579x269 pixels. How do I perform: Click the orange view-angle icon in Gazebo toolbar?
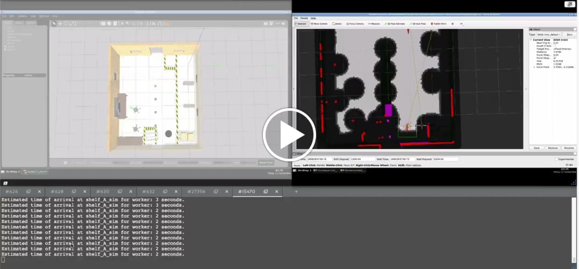click(x=167, y=24)
